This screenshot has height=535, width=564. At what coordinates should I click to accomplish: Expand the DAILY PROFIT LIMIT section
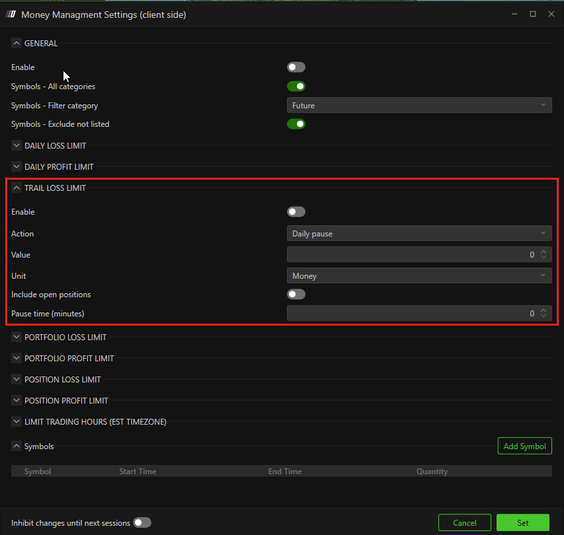[17, 167]
